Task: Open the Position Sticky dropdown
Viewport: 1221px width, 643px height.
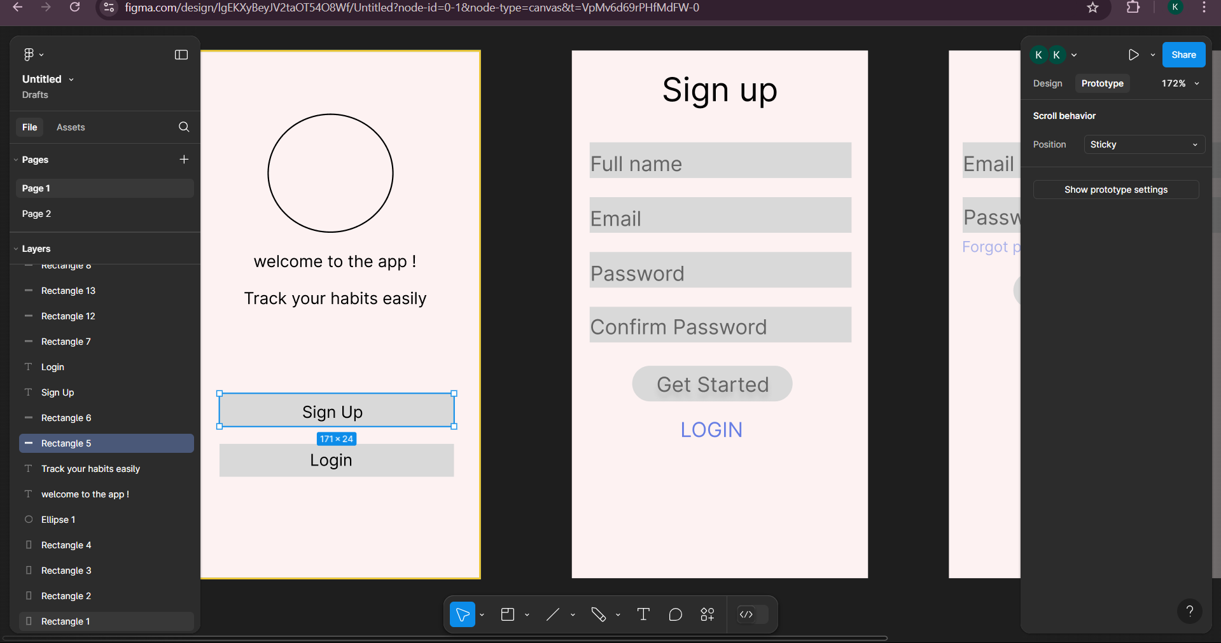Action: point(1145,144)
